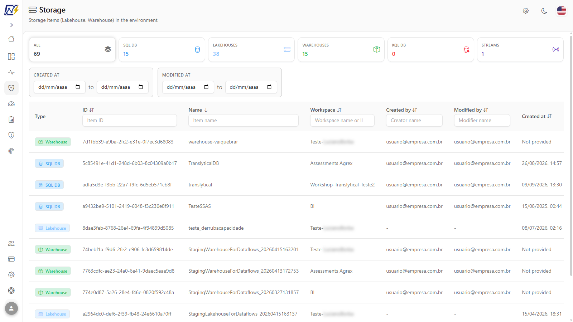Open calendar picker for Modified At end date
The width and height of the screenshot is (573, 322).
click(269, 87)
